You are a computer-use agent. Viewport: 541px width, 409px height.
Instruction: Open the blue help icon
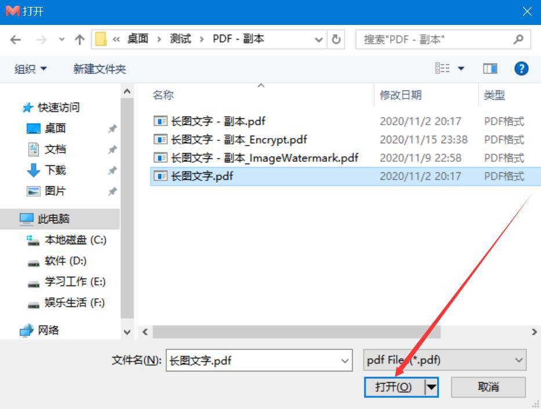521,68
